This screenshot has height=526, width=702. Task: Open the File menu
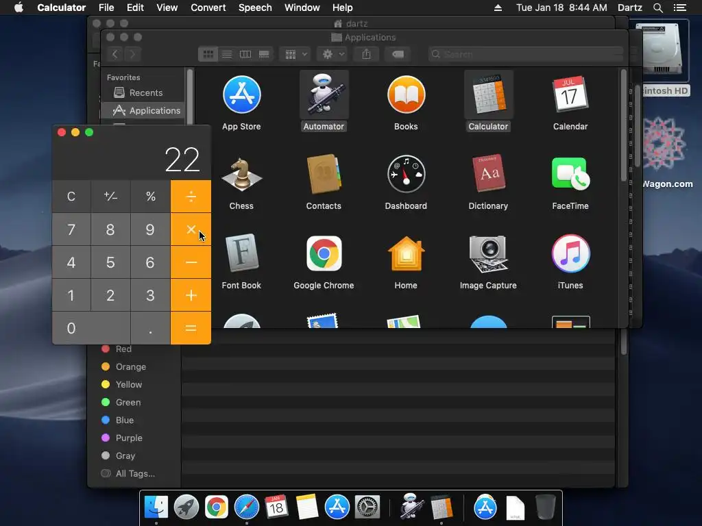[x=106, y=8]
